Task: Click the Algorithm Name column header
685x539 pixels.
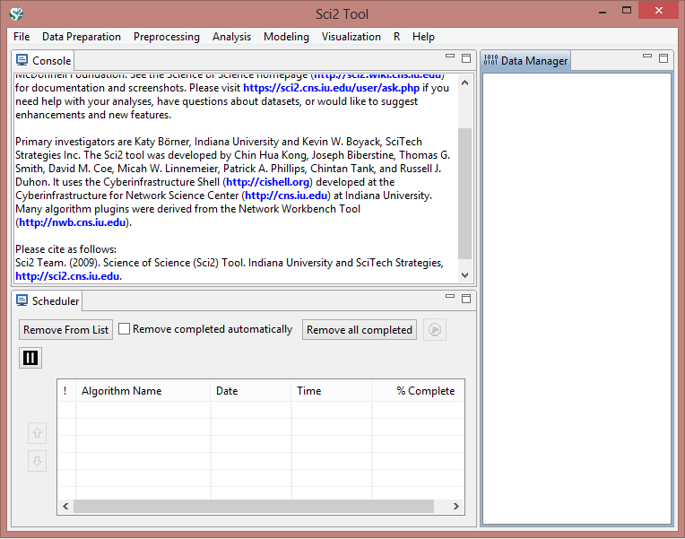Action: tap(143, 391)
